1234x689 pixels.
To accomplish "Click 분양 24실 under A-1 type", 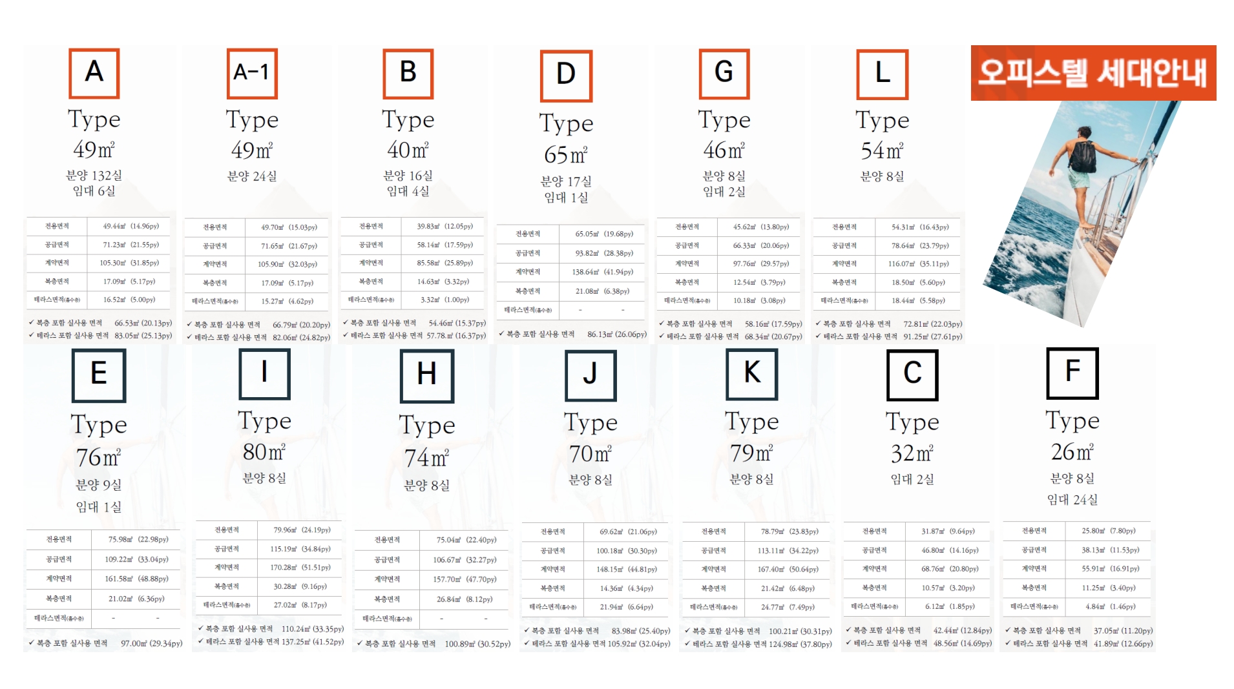I will (x=252, y=176).
